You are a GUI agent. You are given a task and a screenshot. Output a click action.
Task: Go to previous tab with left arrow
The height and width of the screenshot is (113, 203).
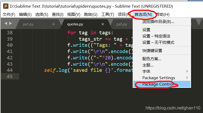[6, 23]
